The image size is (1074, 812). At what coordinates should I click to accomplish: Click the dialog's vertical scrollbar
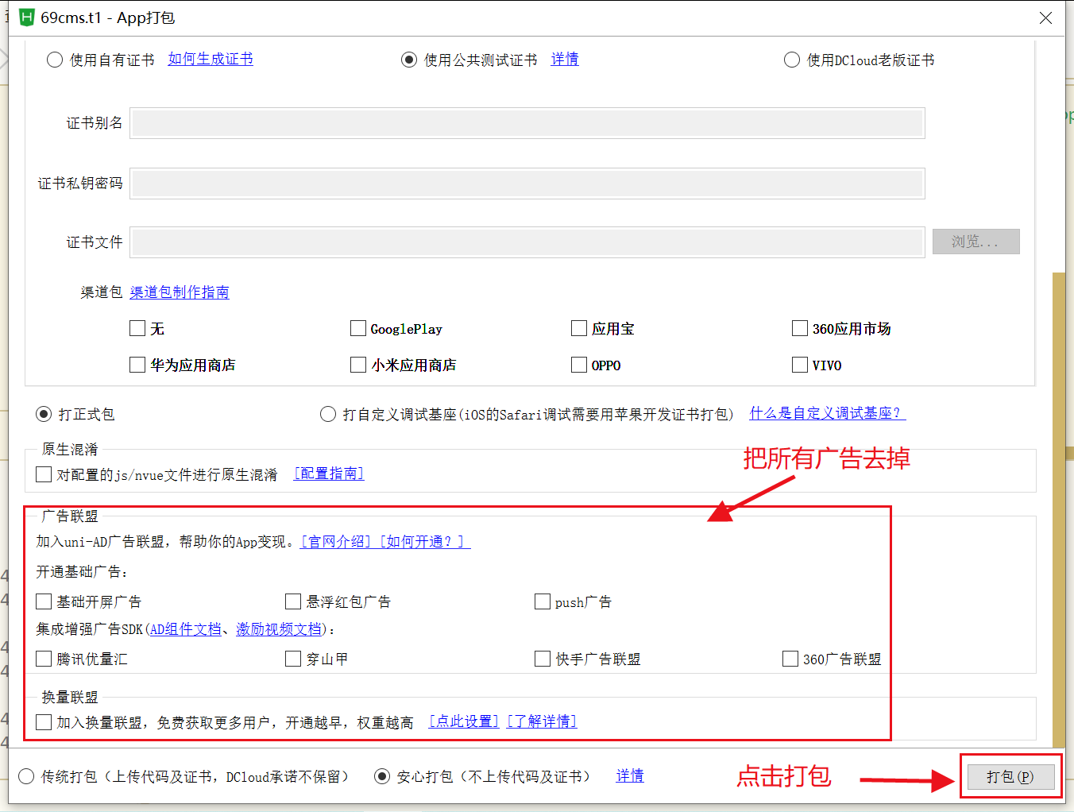(1058, 508)
